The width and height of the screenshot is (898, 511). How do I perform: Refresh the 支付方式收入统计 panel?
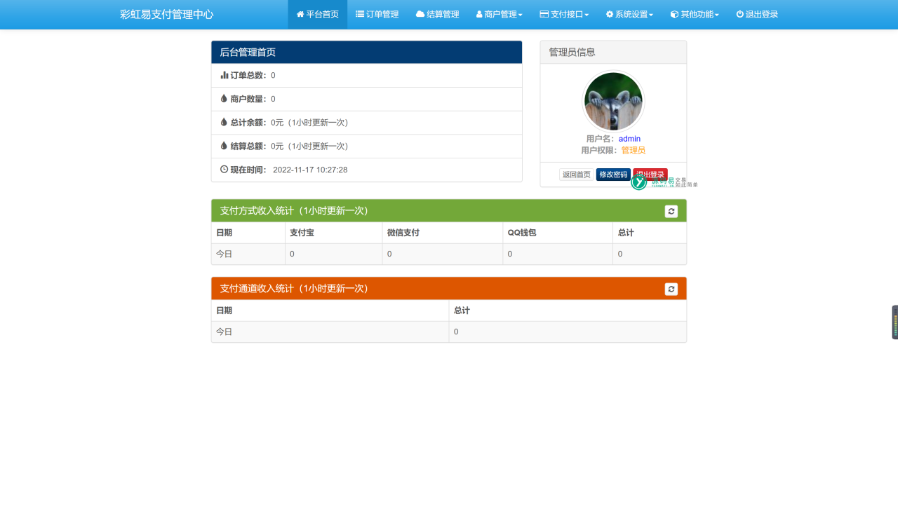click(671, 211)
